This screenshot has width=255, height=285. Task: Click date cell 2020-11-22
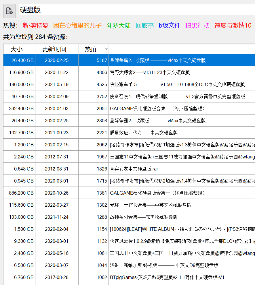click(x=57, y=72)
